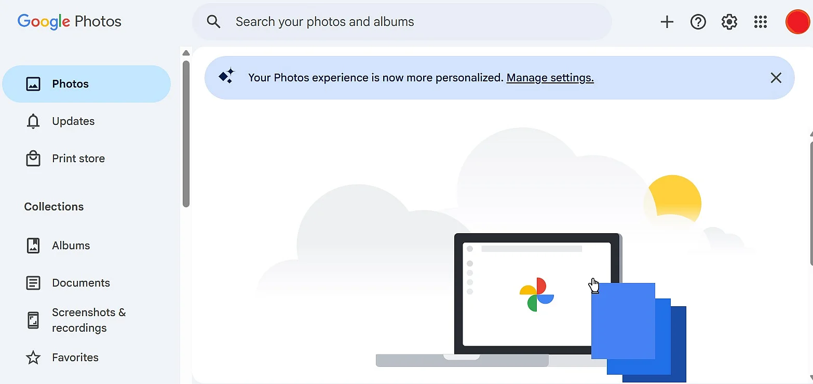The image size is (813, 384).
Task: Open Albums label under Collections
Action: [x=71, y=246]
